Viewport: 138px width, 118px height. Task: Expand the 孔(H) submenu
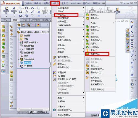point(100,23)
